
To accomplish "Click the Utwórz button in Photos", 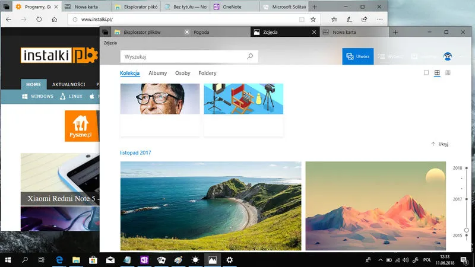I will pos(358,56).
